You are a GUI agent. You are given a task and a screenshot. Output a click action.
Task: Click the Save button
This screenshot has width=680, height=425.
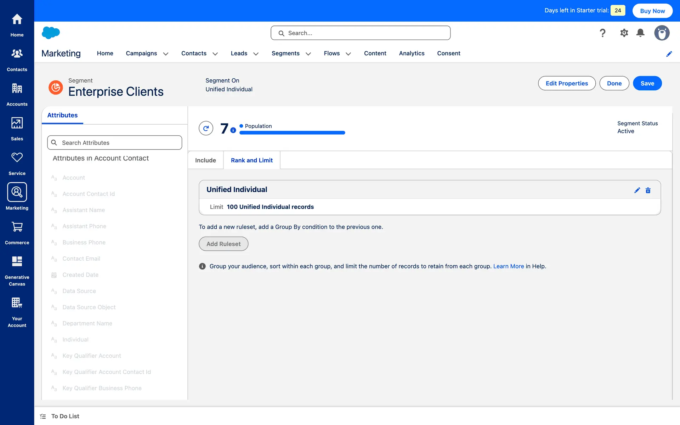647,83
